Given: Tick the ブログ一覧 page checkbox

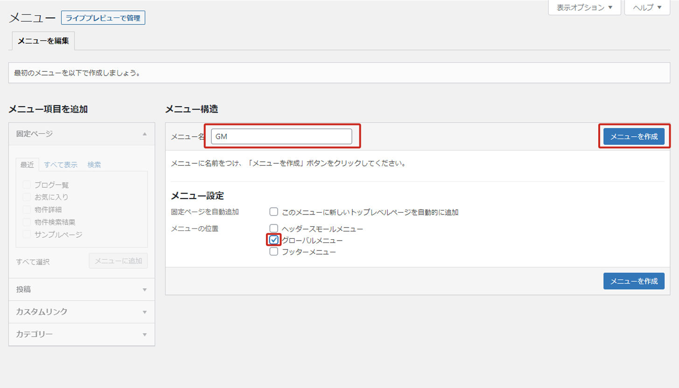Looking at the screenshot, I should click(x=27, y=185).
